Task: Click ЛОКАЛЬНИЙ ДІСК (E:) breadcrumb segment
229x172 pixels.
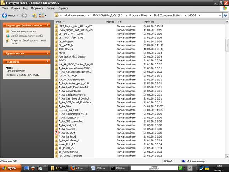Action: pos(108,15)
